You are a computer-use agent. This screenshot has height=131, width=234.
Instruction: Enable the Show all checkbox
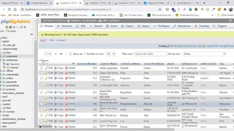coord(71,54)
